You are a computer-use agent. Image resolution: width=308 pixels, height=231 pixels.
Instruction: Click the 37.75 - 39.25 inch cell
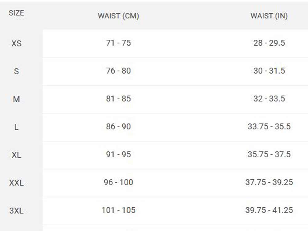(269, 182)
